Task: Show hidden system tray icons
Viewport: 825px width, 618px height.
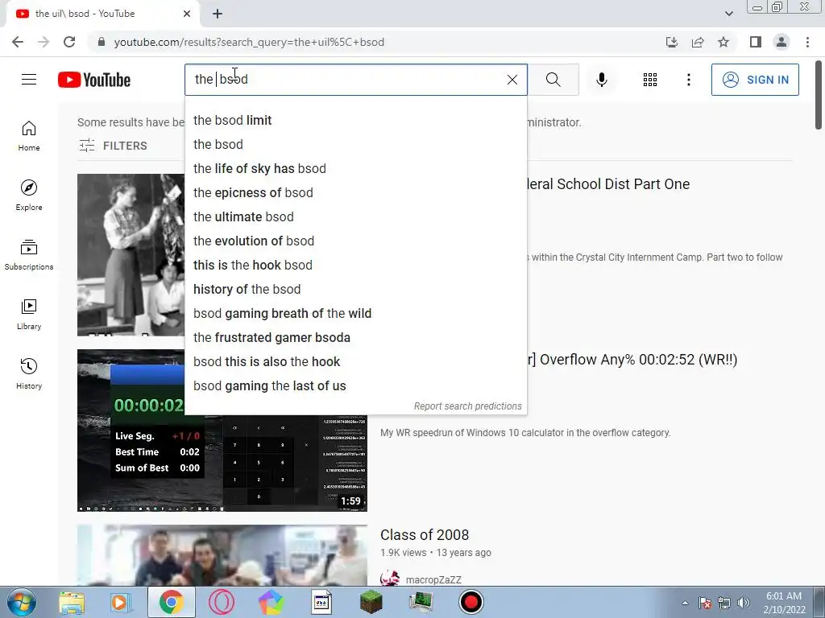Action: (685, 603)
